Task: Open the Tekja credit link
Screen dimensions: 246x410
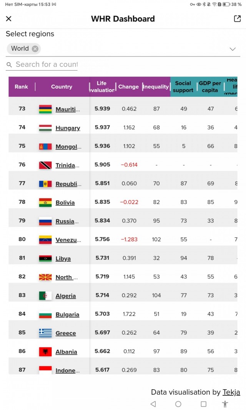Action: 231,392
